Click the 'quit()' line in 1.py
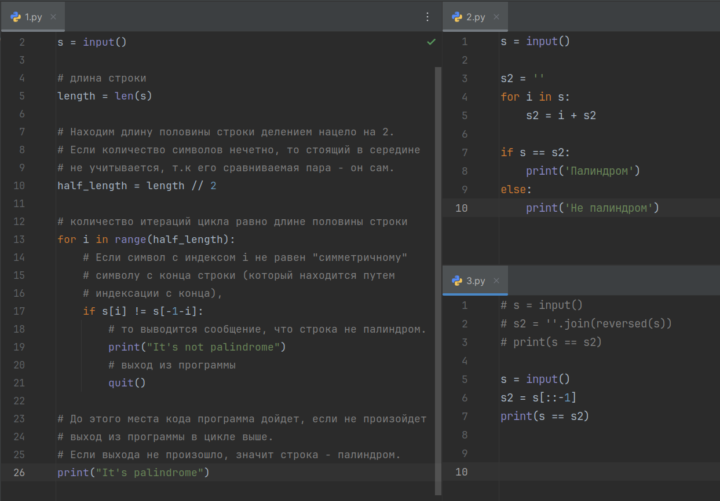The image size is (720, 501). (127, 382)
